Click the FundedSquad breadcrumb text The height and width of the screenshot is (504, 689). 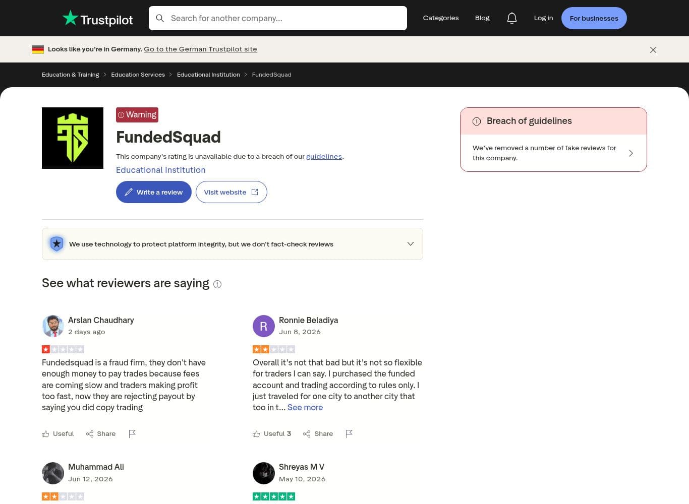271,75
